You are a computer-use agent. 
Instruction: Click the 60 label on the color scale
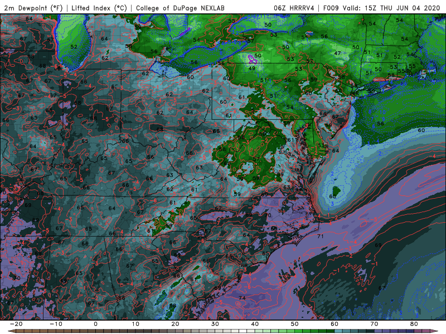[334, 324]
